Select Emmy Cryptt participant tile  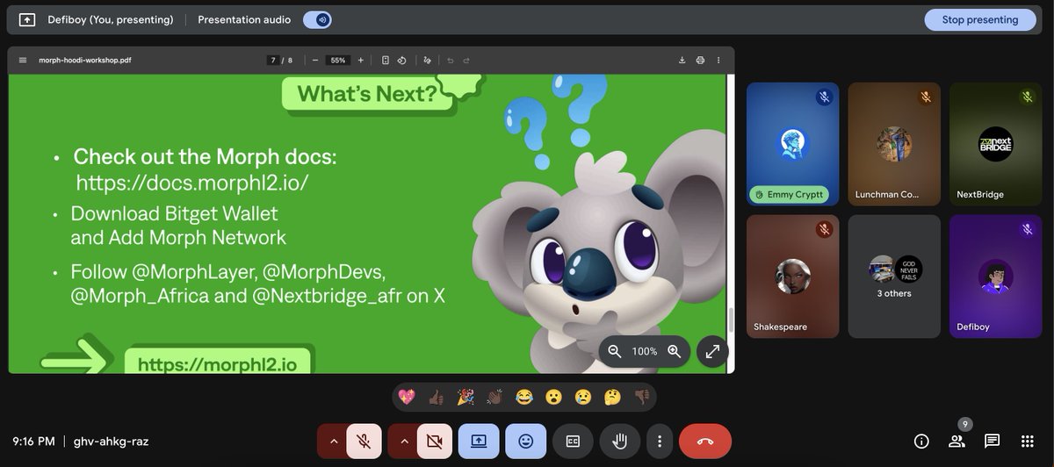click(792, 144)
